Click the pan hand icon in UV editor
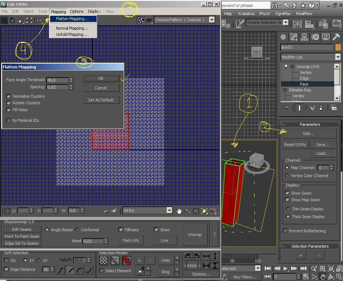Screen dimensions: 343x281 click(179, 211)
